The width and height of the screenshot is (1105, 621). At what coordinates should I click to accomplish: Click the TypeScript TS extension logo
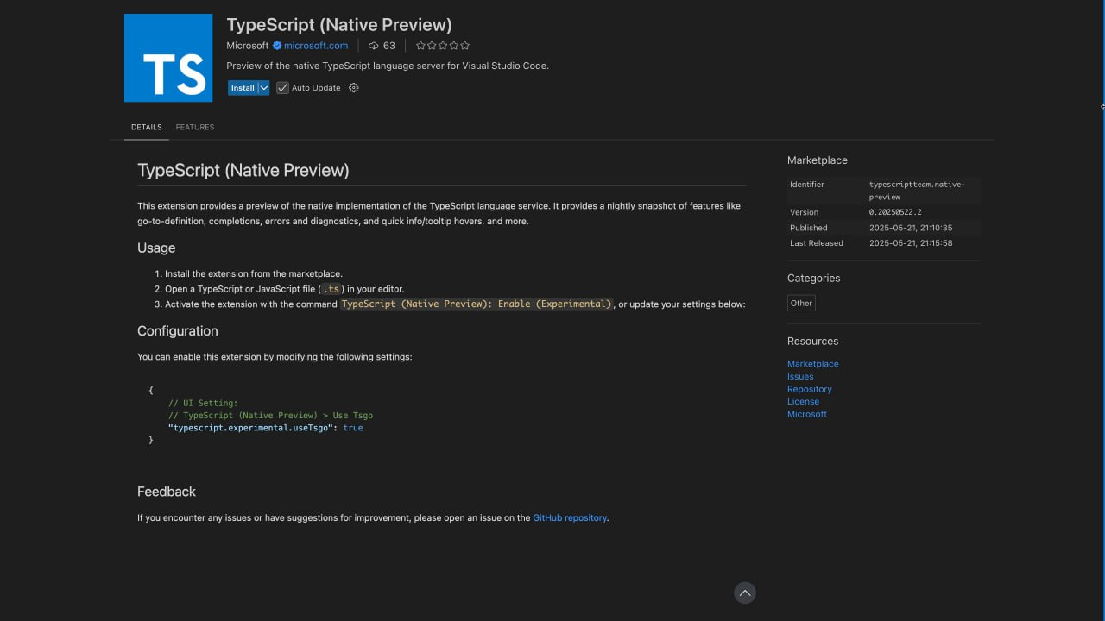[168, 58]
